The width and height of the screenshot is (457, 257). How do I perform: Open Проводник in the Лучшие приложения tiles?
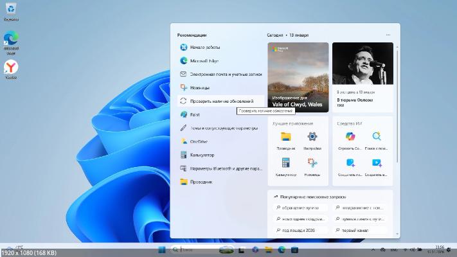285,137
